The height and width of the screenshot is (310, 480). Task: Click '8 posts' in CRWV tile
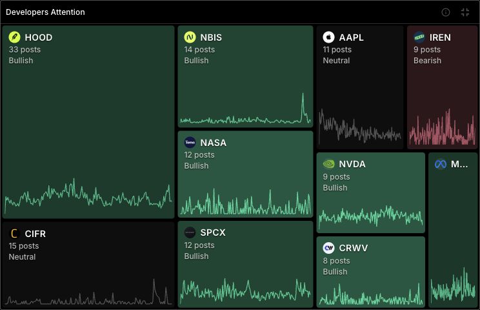pyautogui.click(x=336, y=261)
